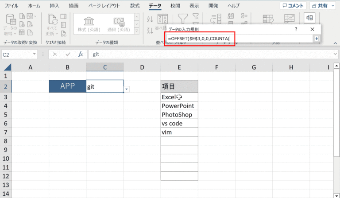Screen dimensions: 340x198
Task: Select the APP cell in B2
Action: pos(67,86)
